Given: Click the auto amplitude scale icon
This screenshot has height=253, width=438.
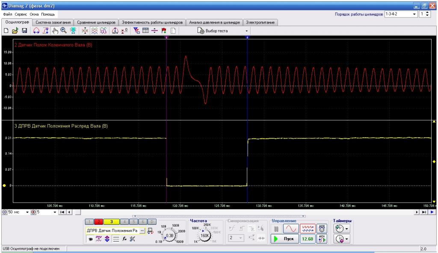Looking at the screenshot, I should tap(115, 31).
